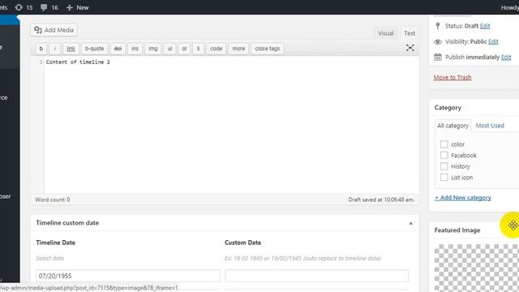This screenshot has height=292, width=519.
Task: Insert a b-quote tag
Action: [94, 49]
